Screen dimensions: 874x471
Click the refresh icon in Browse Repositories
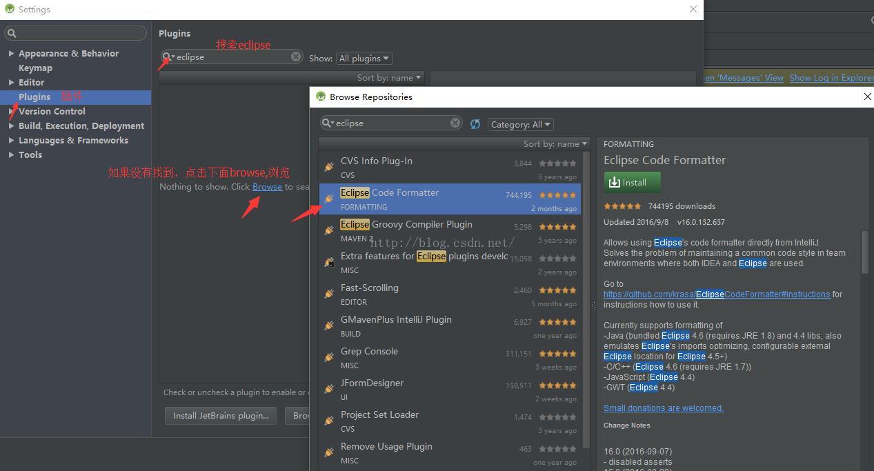tap(475, 124)
